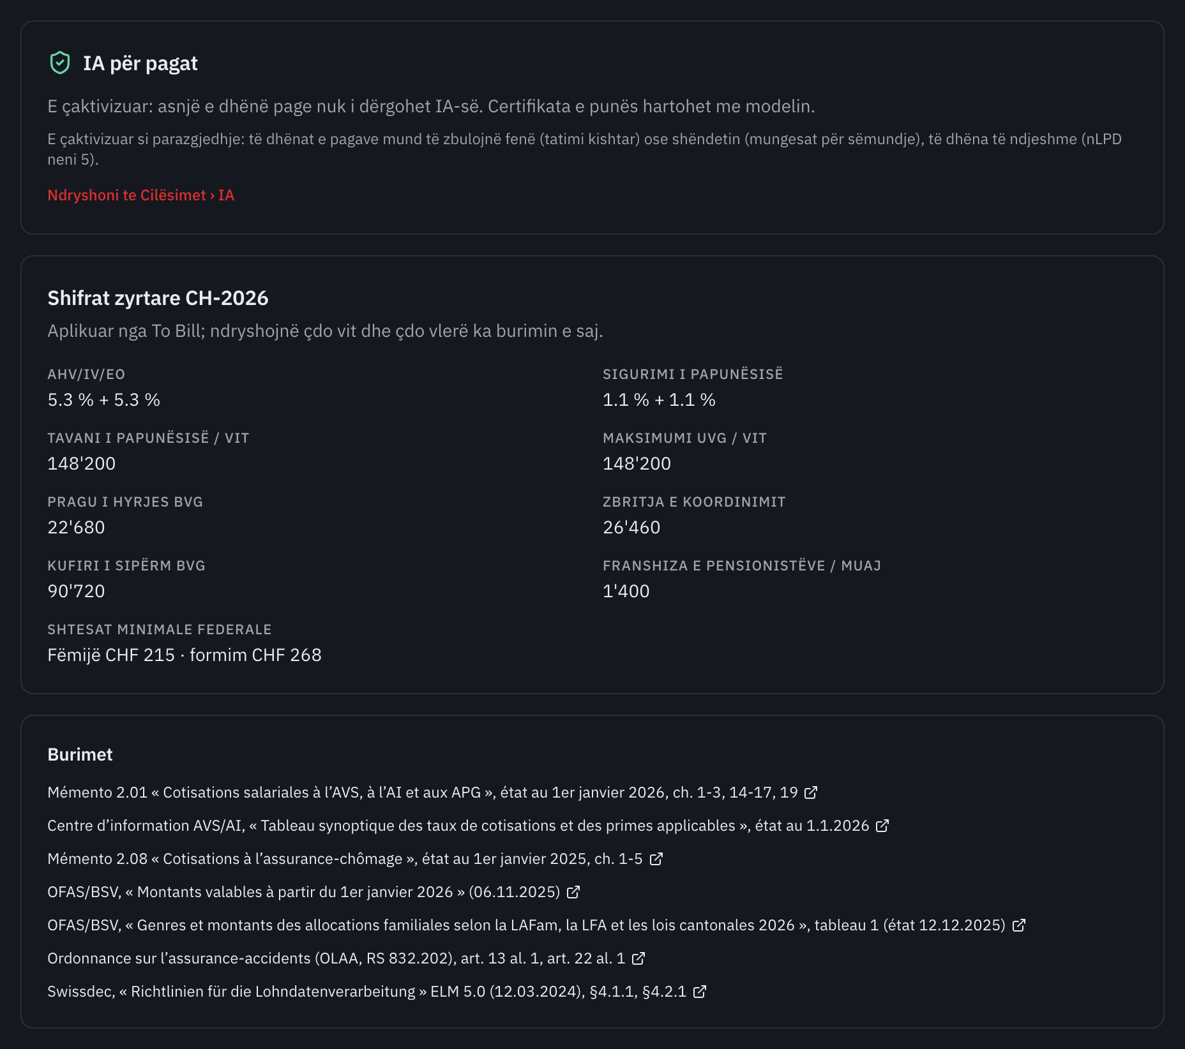Click the AHV/IV/EO label
Image resolution: width=1185 pixels, height=1049 pixels.
pyautogui.click(x=86, y=375)
